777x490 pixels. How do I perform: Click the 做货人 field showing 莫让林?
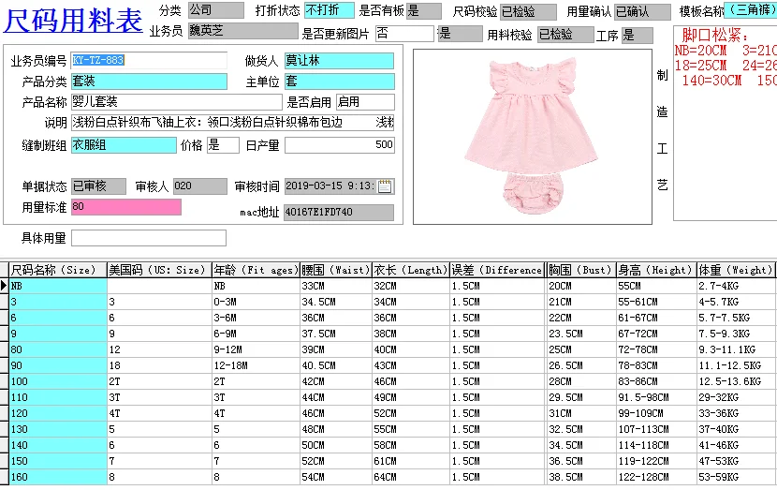point(340,61)
